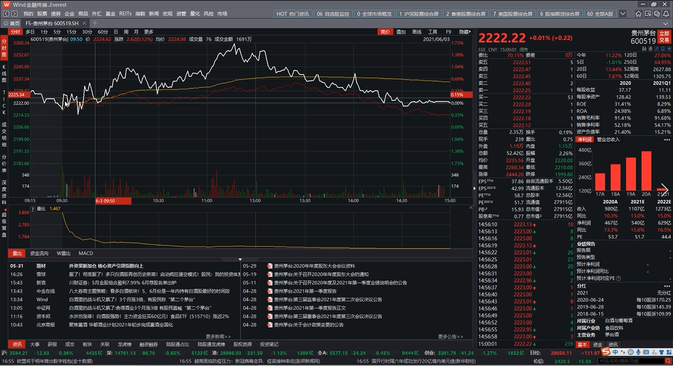Viewport: 673px width, 366px height.
Task: Switch to the 资金 tab in right panel
Action: click(598, 344)
